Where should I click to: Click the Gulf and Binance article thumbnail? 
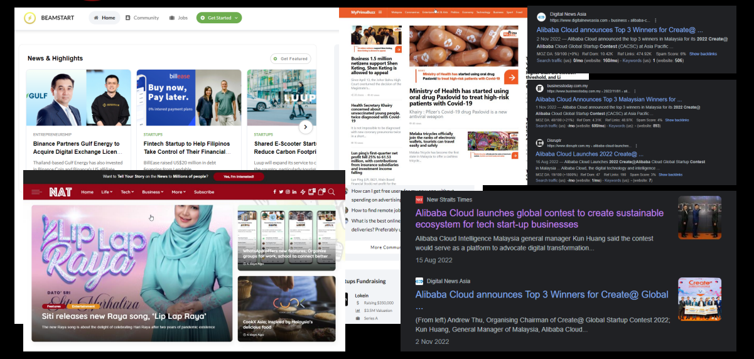click(x=78, y=98)
